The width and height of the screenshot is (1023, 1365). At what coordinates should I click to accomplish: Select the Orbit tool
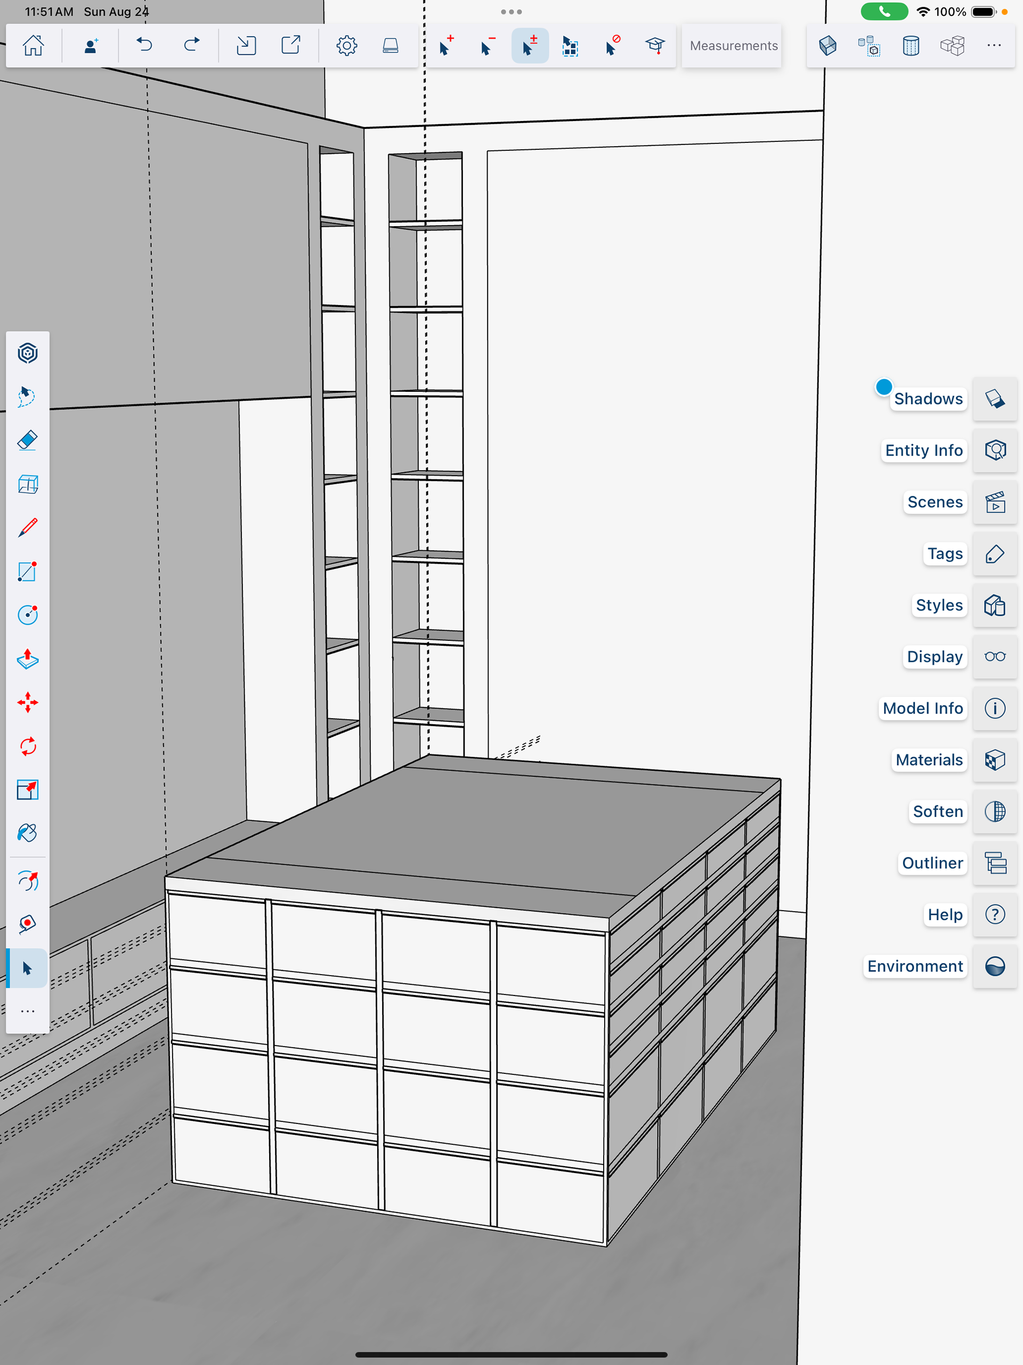click(x=28, y=881)
